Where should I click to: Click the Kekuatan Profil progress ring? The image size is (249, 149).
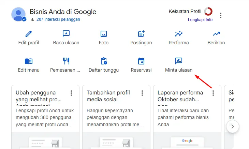(x=208, y=12)
